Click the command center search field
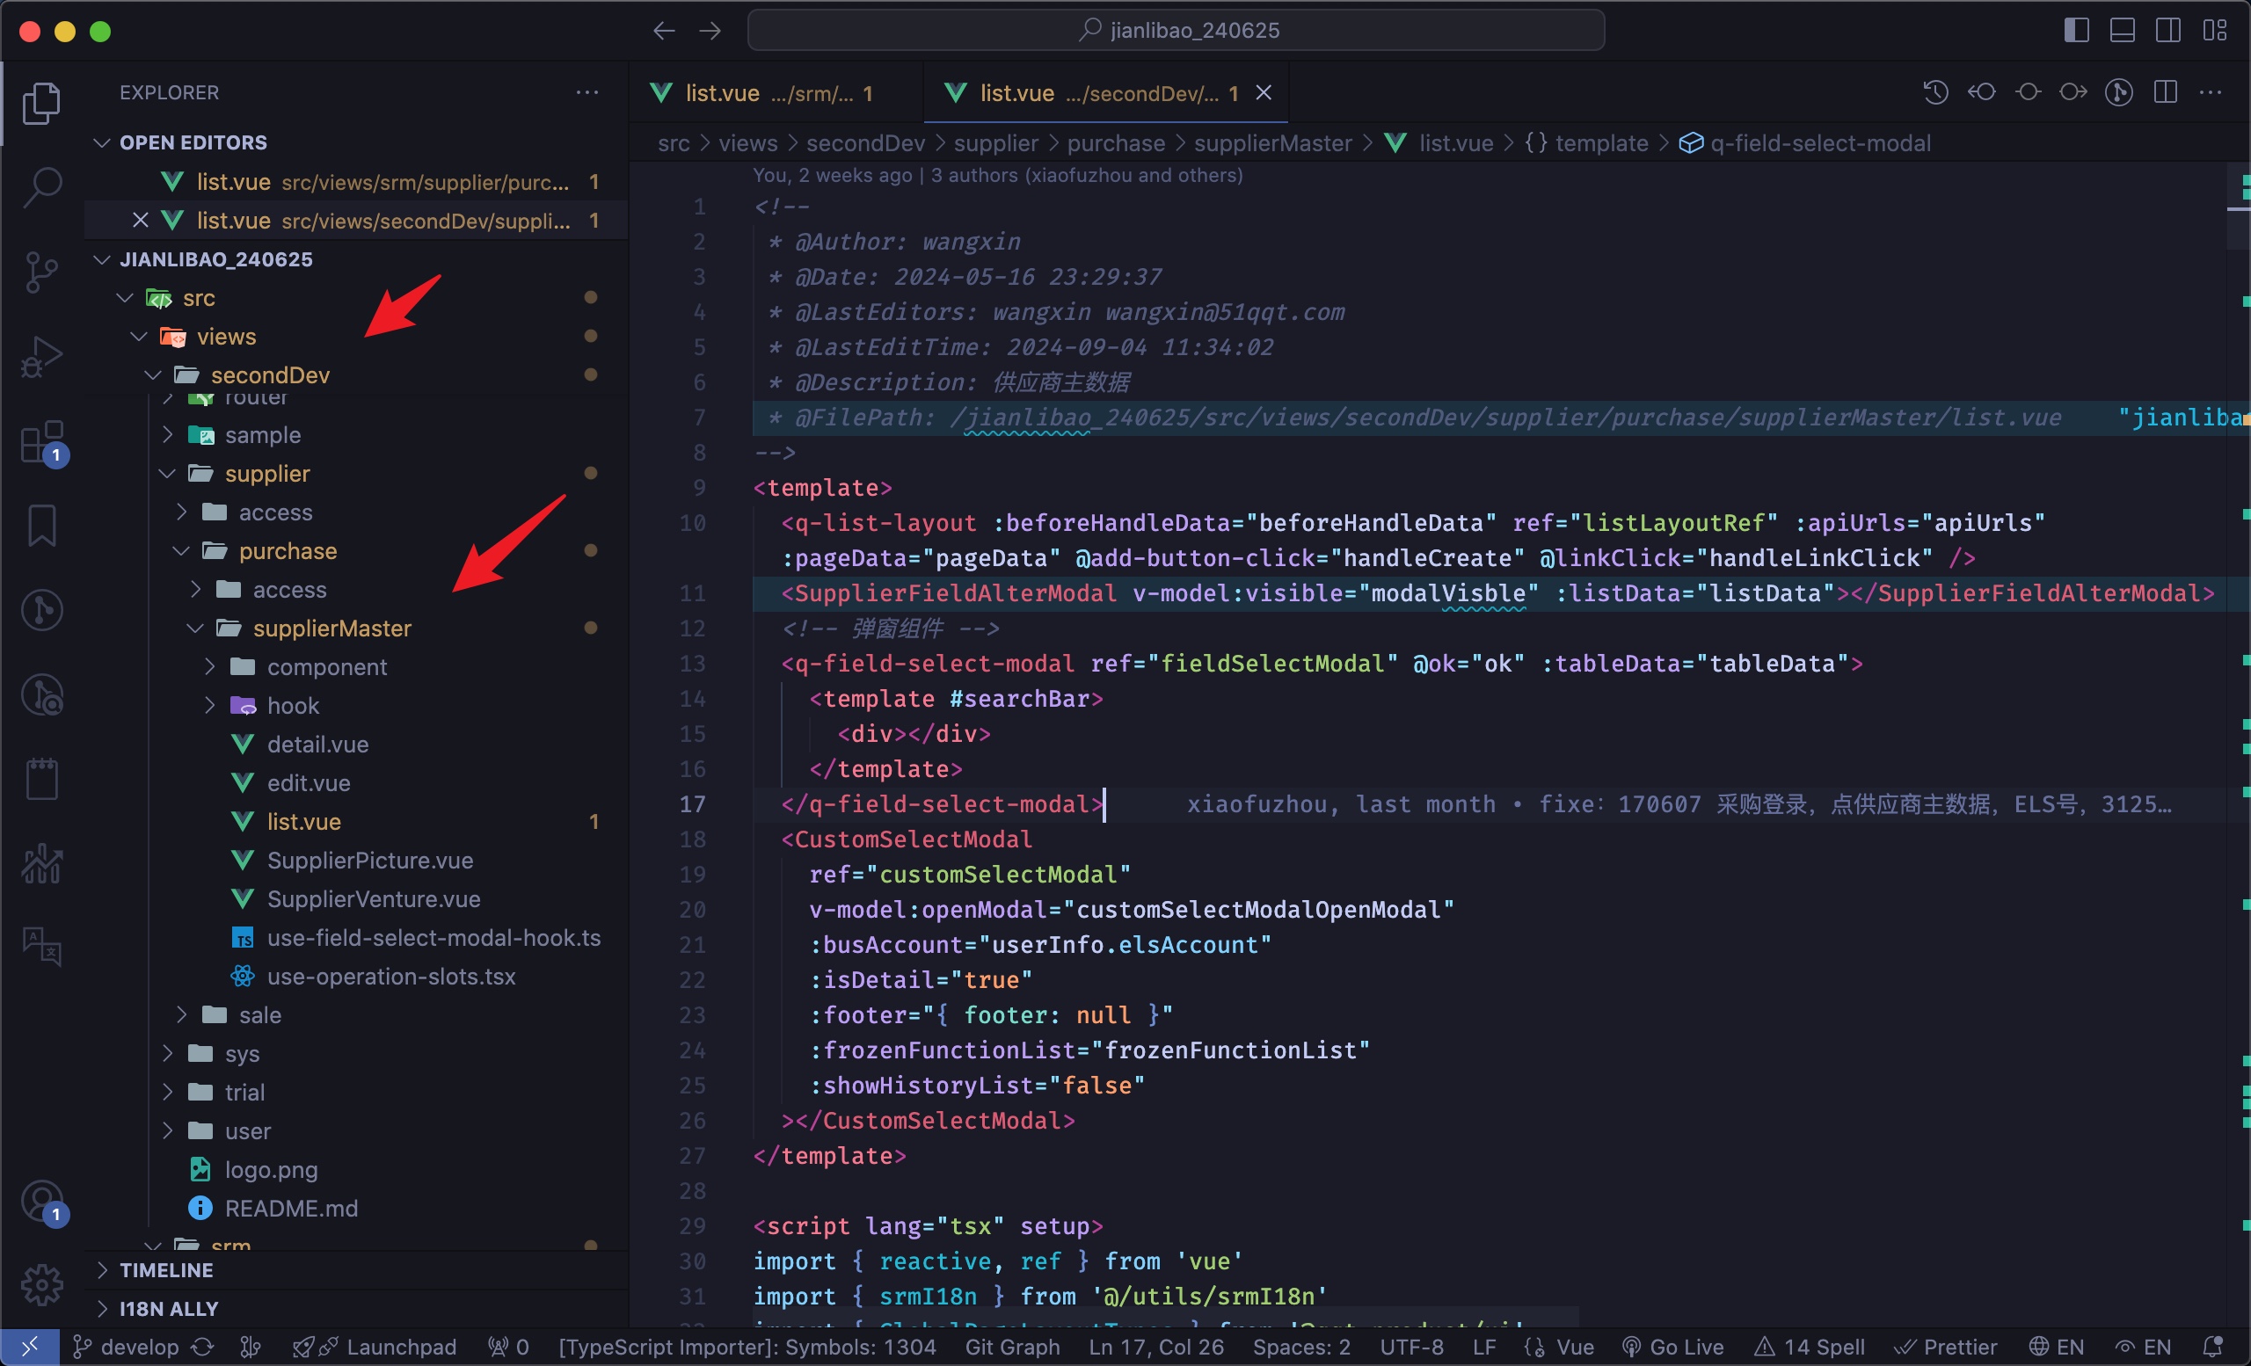The height and width of the screenshot is (1366, 2251). point(1176,30)
